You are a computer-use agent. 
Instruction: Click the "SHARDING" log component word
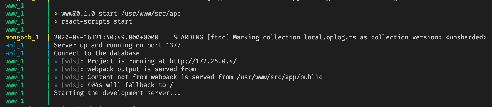coord(188,37)
